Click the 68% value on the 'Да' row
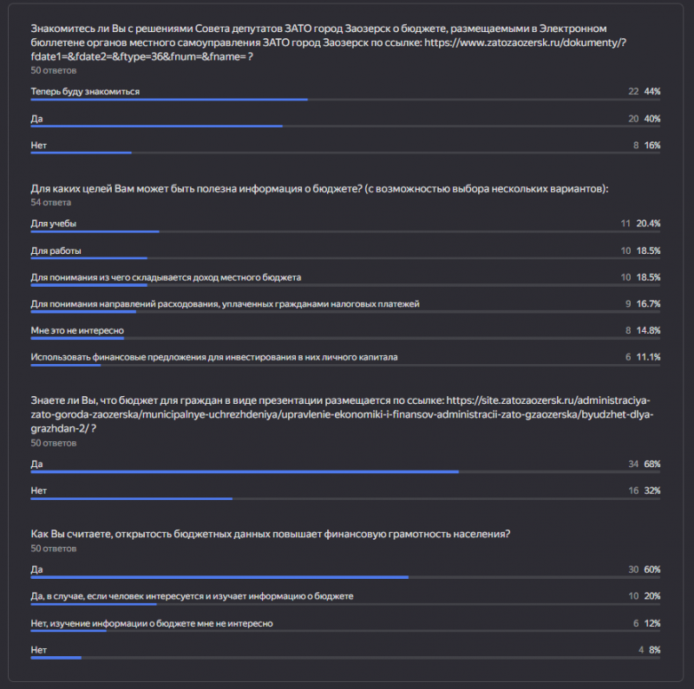This screenshot has width=694, height=689. tap(652, 464)
